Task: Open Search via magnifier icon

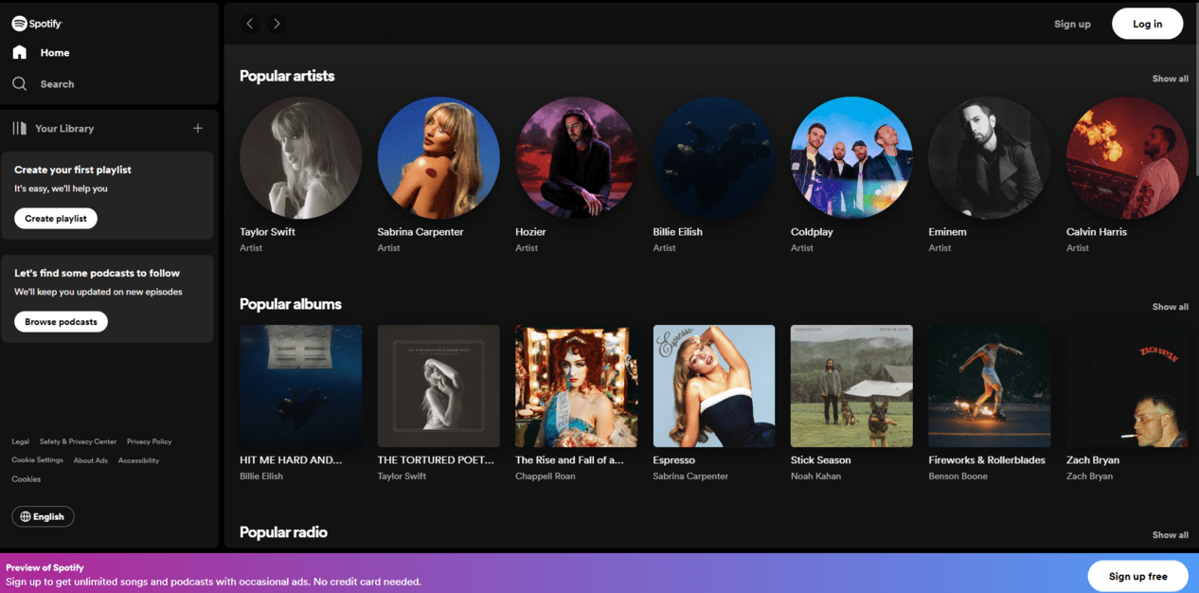Action: (19, 84)
